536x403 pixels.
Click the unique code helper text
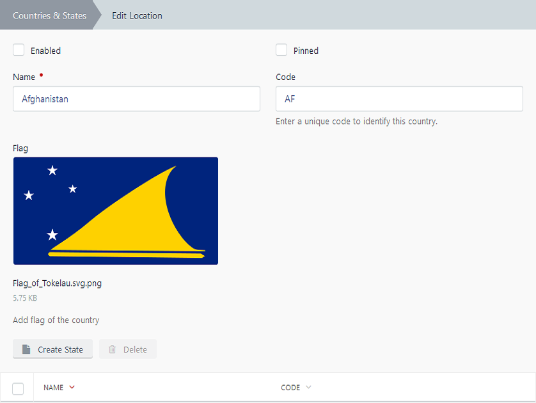point(356,122)
